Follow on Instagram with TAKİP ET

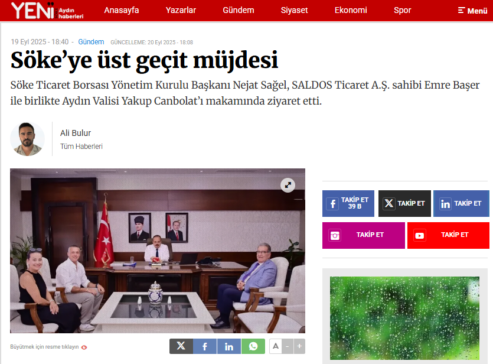pyautogui.click(x=364, y=235)
